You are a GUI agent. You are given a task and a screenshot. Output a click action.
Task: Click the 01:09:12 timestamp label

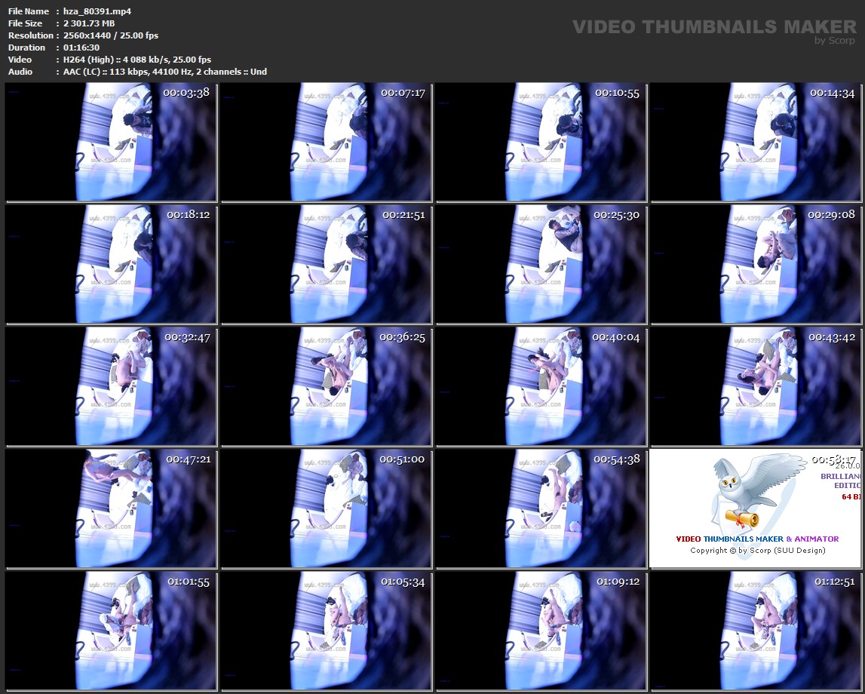click(x=618, y=582)
